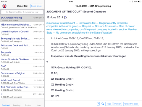The height and width of the screenshot is (107, 142).
Task: Click the Tags button
Action: coord(109,104)
